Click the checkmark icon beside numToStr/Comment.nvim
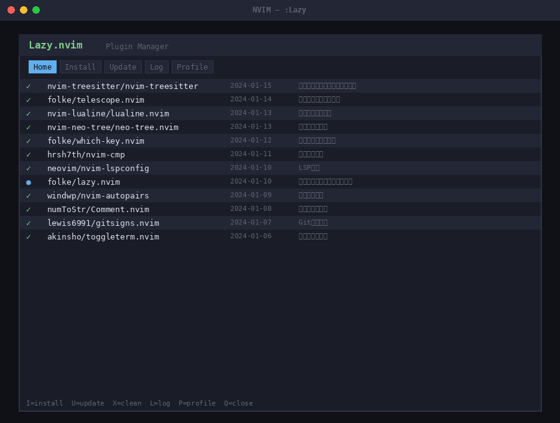The image size is (560, 423). [x=29, y=209]
